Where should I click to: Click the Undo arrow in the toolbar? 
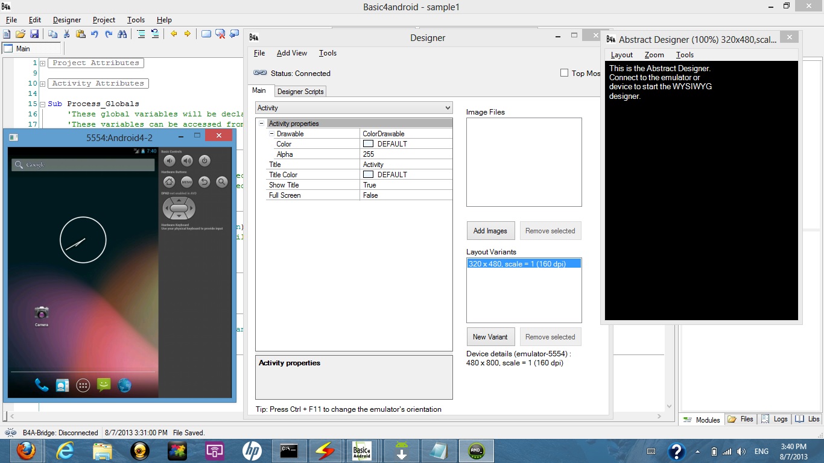point(95,34)
